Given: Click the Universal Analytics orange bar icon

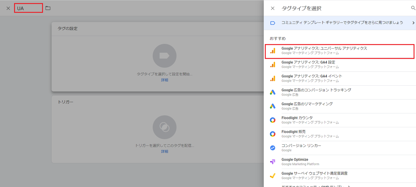Looking at the screenshot, I should tap(273, 51).
